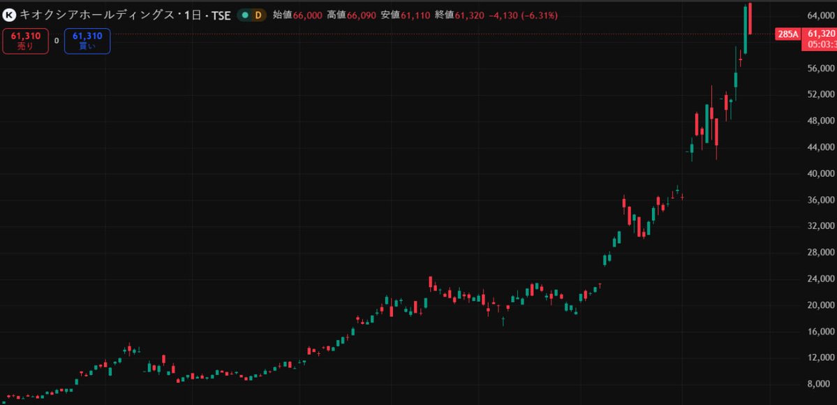Image resolution: width=837 pixels, height=405 pixels.
Task: Click the spread value 0 between sell and buy
Action: tap(57, 40)
